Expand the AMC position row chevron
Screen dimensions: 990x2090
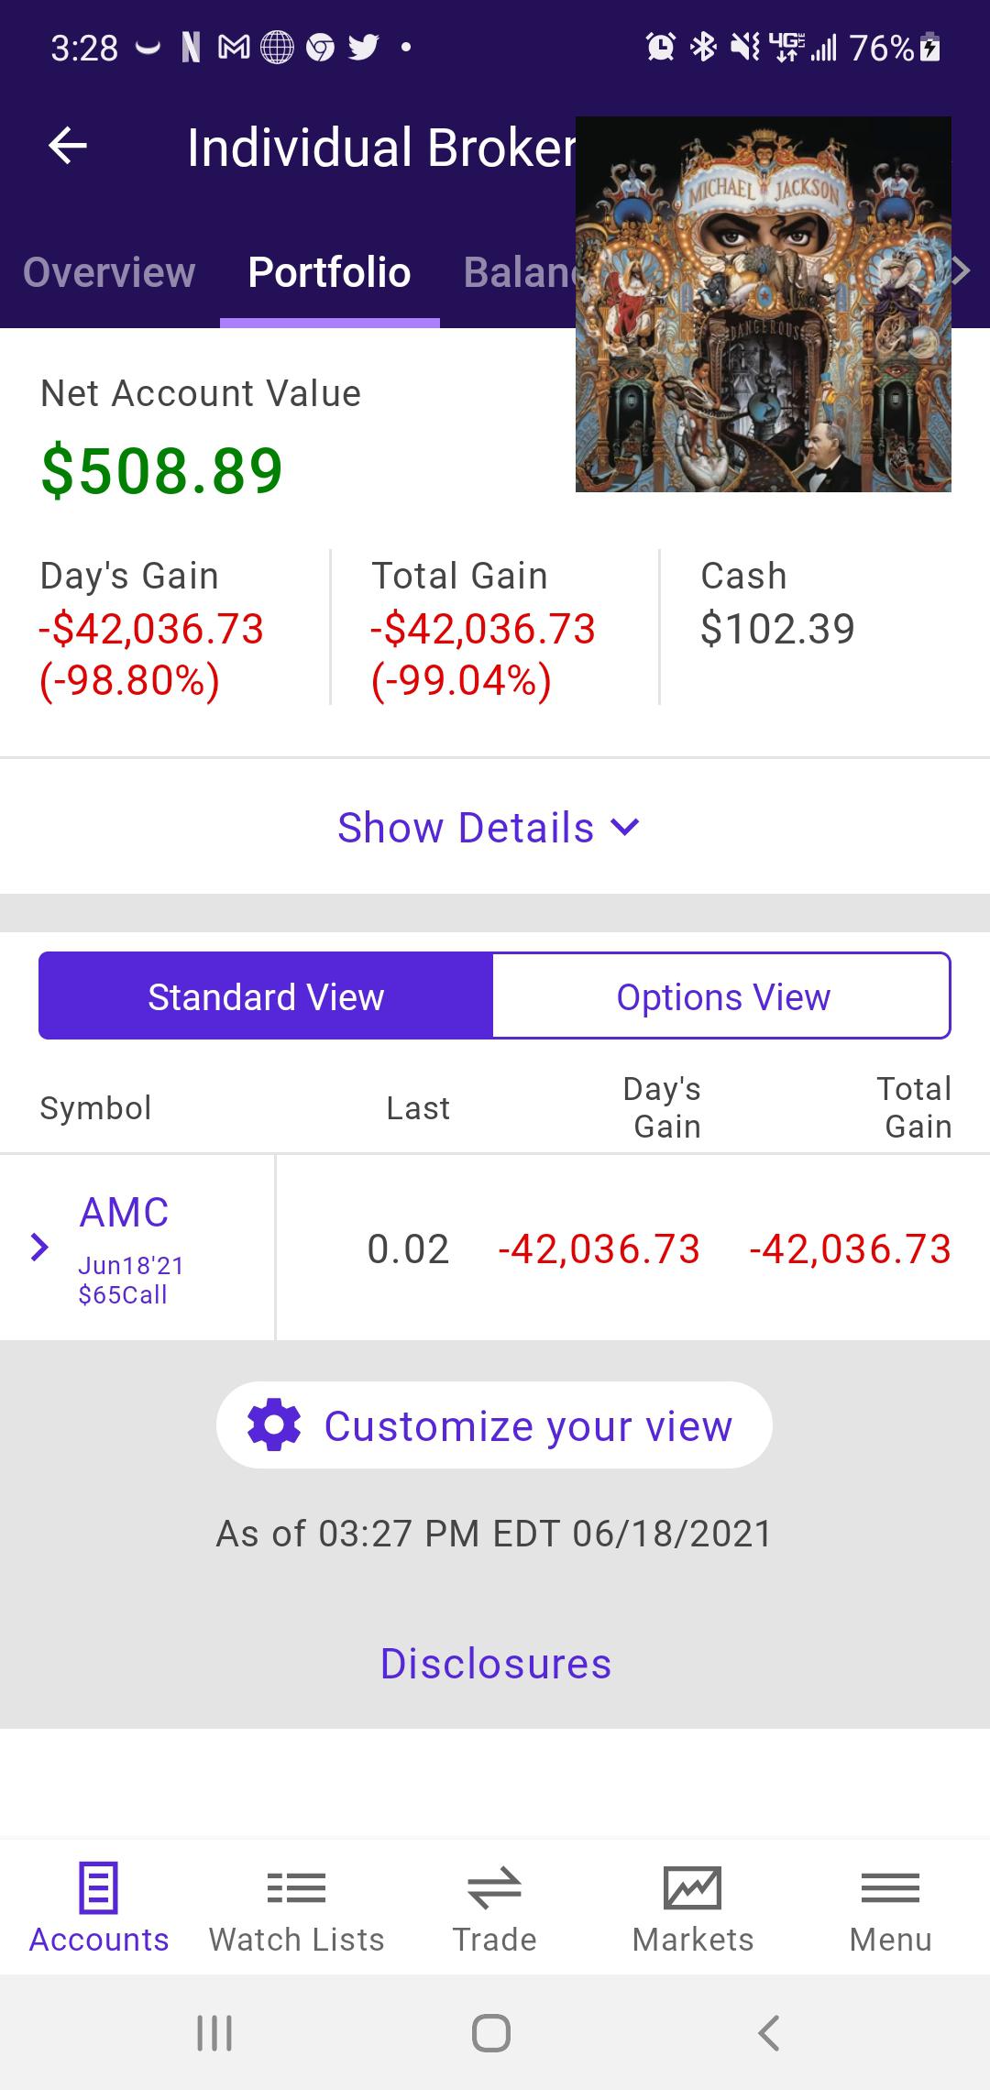(39, 1248)
